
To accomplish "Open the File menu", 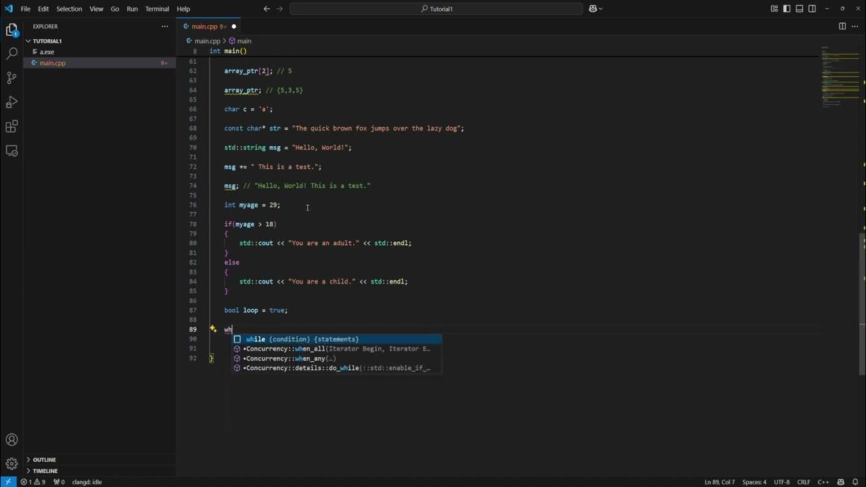I will point(26,9).
